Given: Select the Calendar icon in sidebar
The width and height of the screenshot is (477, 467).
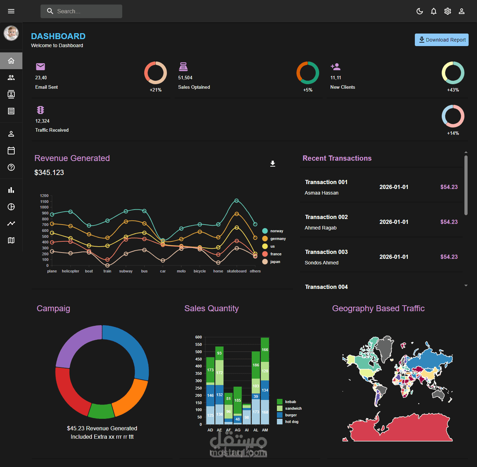Looking at the screenshot, I should click(11, 151).
